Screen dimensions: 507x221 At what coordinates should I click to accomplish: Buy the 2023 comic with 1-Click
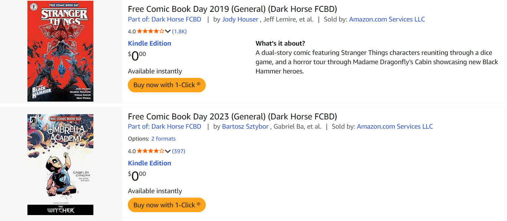coord(167,205)
